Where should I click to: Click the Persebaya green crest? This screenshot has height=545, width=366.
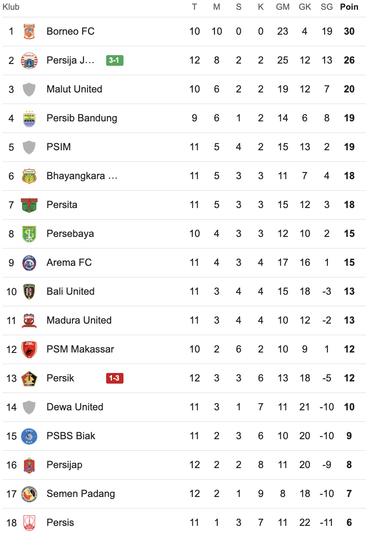[x=29, y=234]
